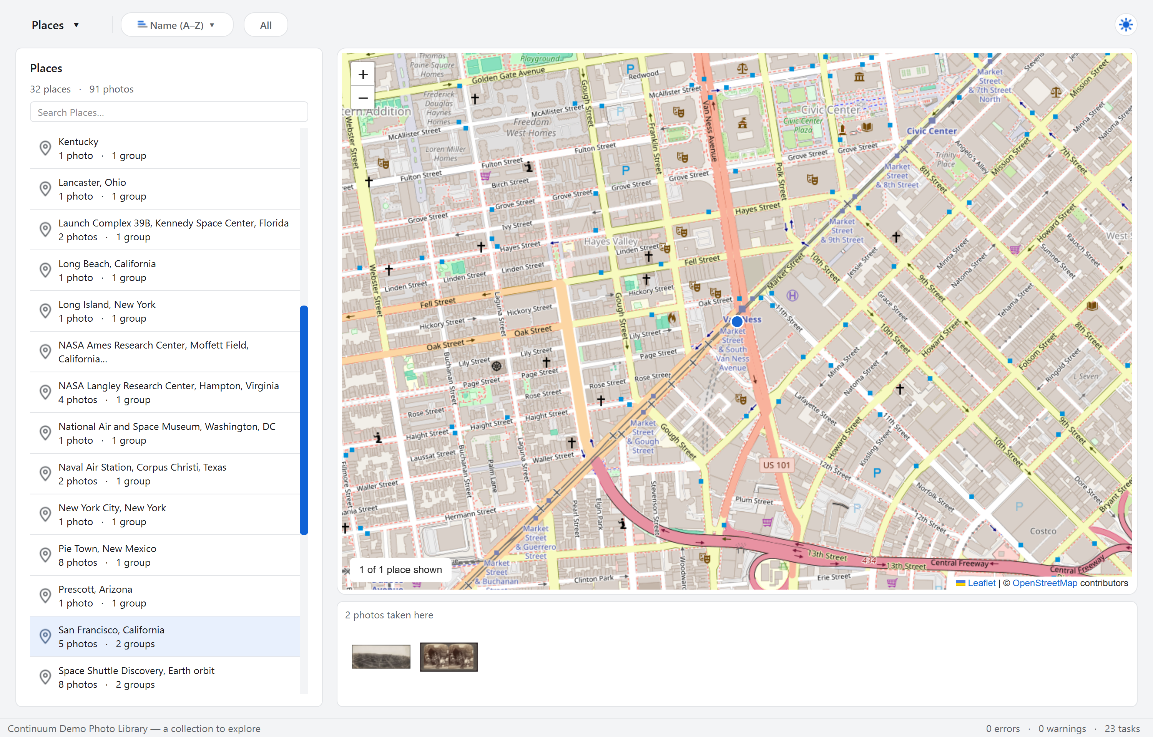Image resolution: width=1153 pixels, height=737 pixels.
Task: Click the pin icon beside Space Shuttle Discovery
Action: pyautogui.click(x=45, y=677)
